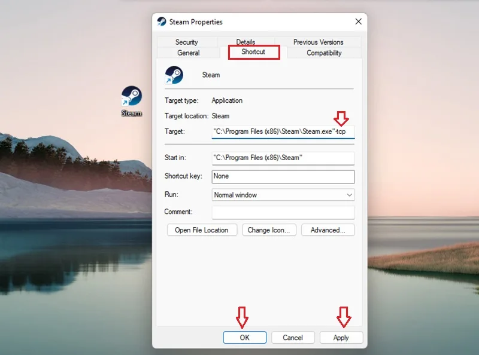Expand the Run window mode dropdown
Image resolution: width=479 pixels, height=355 pixels.
coord(283,195)
